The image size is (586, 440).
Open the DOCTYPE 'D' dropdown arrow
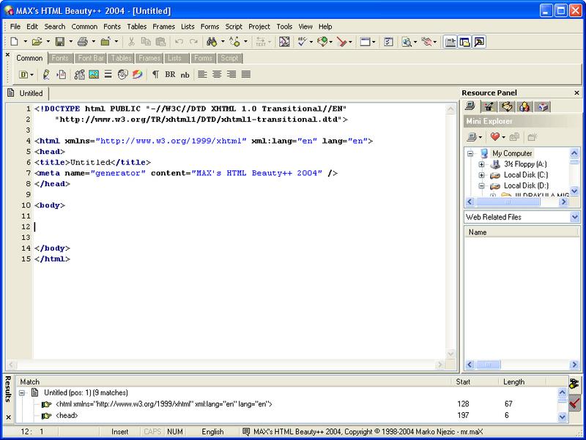coord(31,75)
